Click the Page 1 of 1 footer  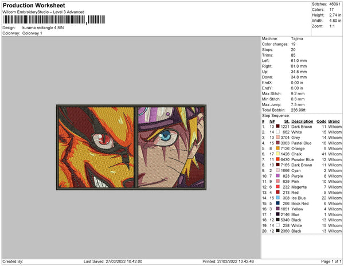(x=331, y=261)
